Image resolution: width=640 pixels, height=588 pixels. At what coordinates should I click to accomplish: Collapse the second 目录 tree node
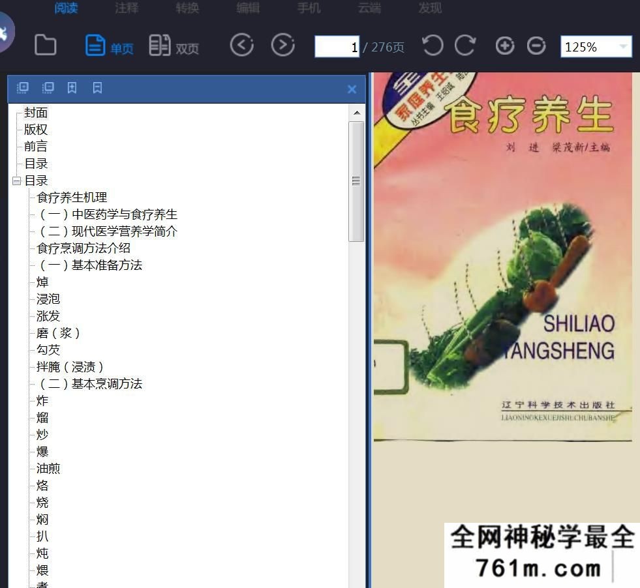pos(17,181)
